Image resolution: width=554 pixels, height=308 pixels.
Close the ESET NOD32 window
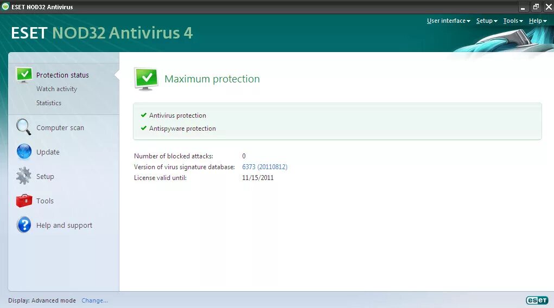(549, 7)
